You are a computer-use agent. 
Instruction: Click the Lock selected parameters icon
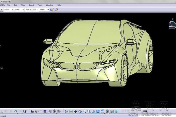pos(54,111)
